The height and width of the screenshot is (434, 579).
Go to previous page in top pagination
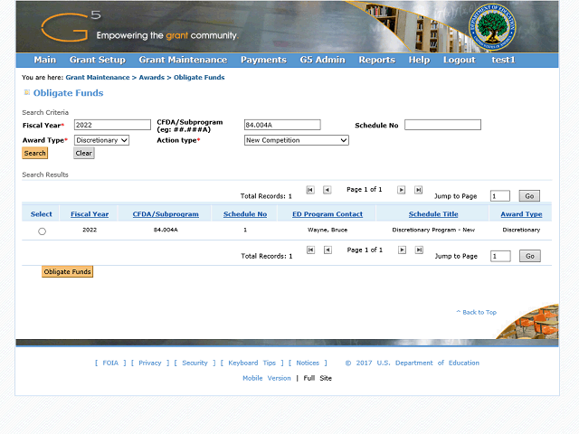327,190
